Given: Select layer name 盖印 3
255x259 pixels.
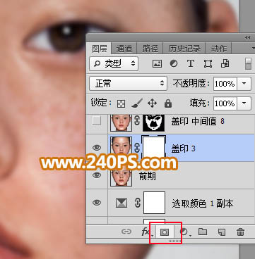Looking at the screenshot, I should click(183, 149).
